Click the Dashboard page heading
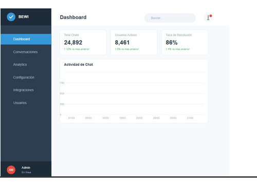The height and width of the screenshot is (186, 257). point(73,18)
